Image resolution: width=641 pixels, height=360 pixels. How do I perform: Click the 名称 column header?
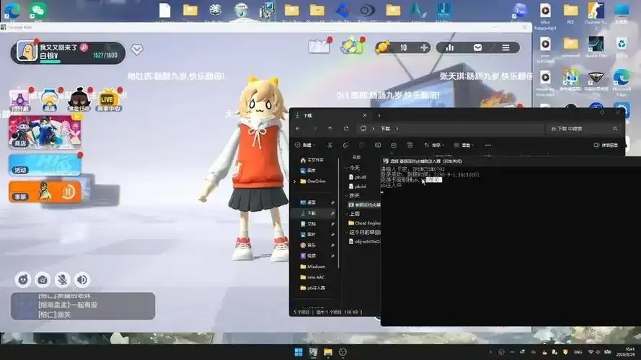click(x=356, y=157)
